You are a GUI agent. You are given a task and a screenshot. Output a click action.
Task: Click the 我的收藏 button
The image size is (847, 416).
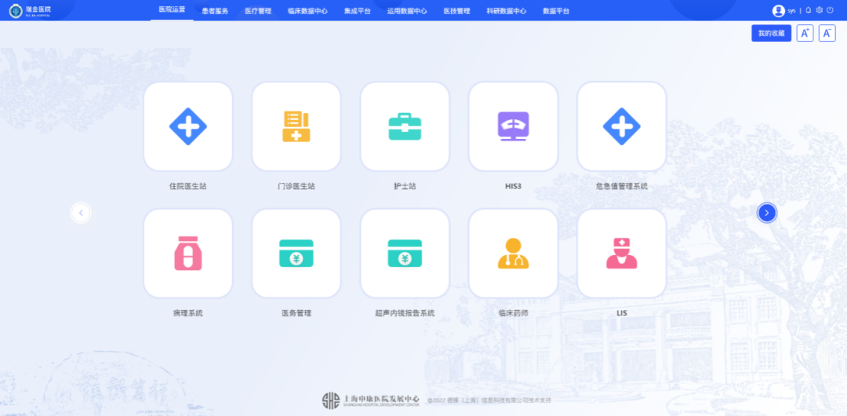pyautogui.click(x=772, y=33)
